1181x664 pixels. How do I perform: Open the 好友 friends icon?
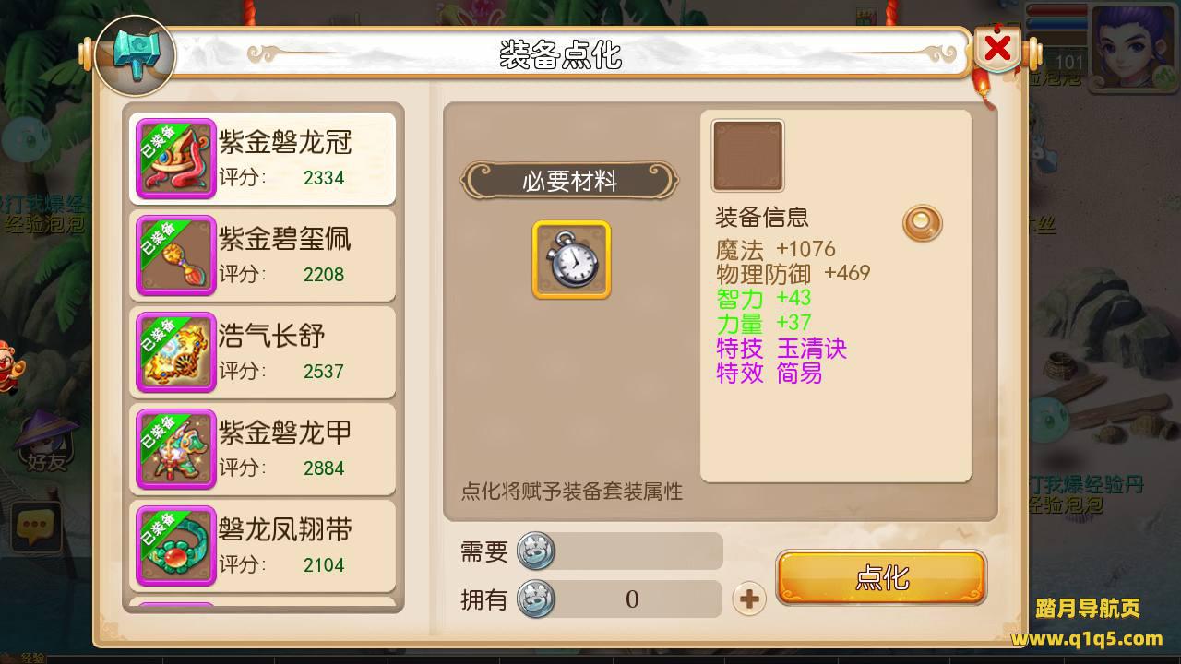coord(46,443)
